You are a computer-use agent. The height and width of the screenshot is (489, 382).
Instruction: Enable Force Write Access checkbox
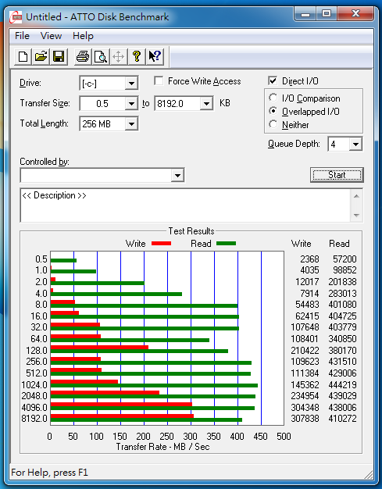(159, 81)
